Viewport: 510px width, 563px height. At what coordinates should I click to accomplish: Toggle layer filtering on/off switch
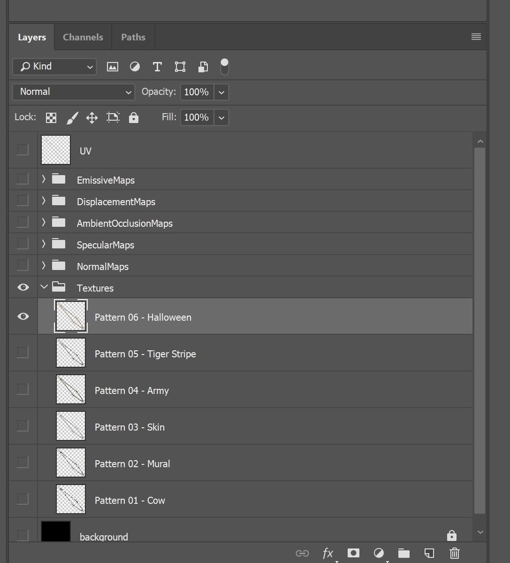[x=224, y=67]
